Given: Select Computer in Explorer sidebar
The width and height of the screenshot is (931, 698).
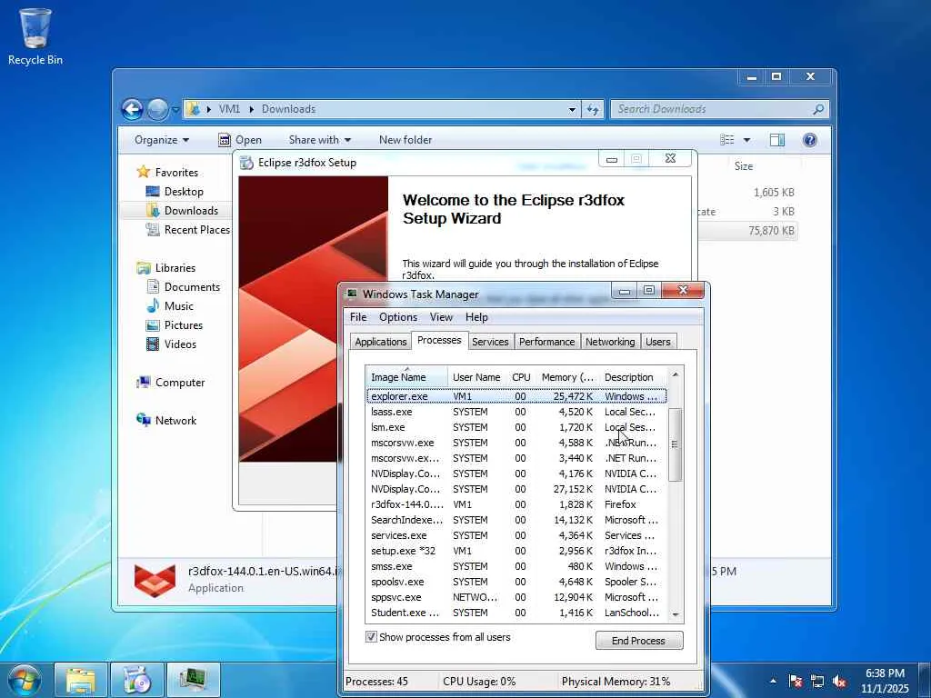Looking at the screenshot, I should click(180, 383).
